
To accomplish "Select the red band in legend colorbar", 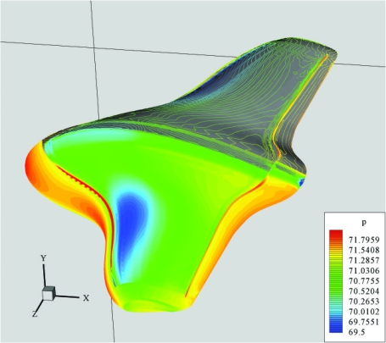I will point(336,235).
